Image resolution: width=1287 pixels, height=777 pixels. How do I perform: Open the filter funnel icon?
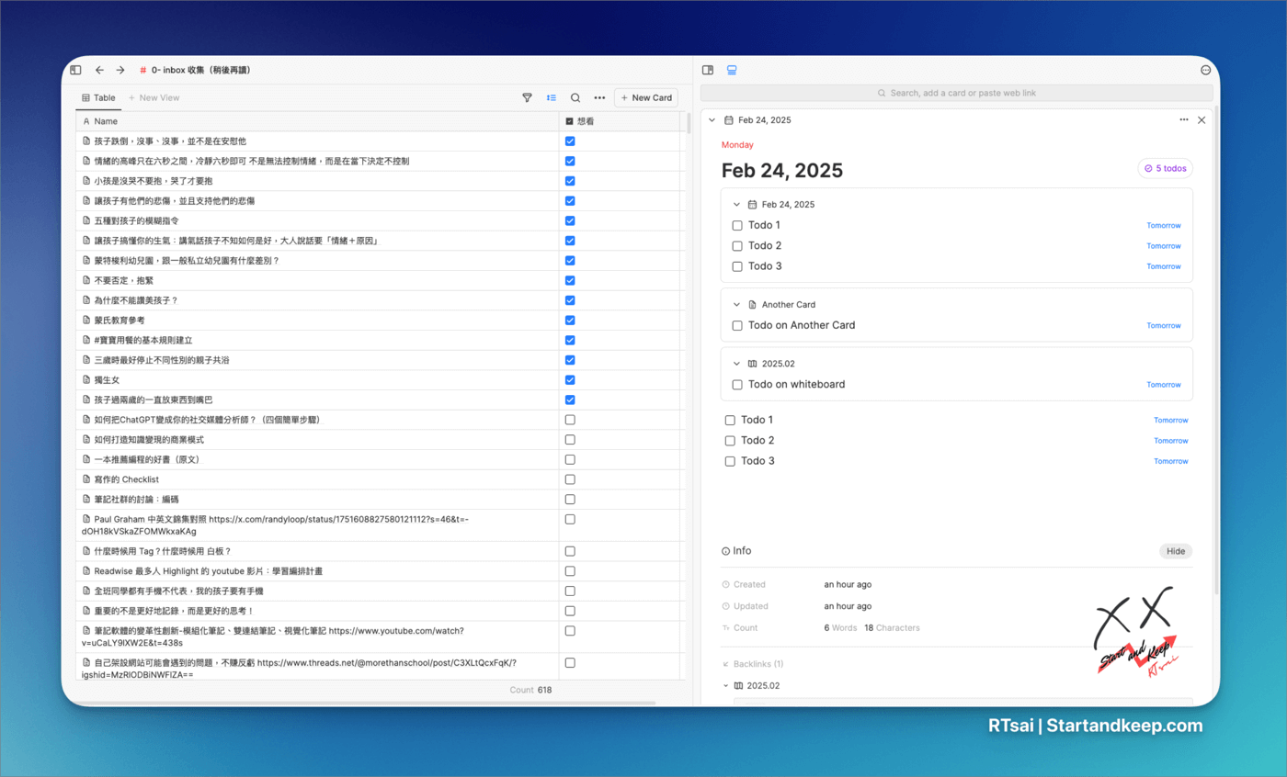(527, 97)
